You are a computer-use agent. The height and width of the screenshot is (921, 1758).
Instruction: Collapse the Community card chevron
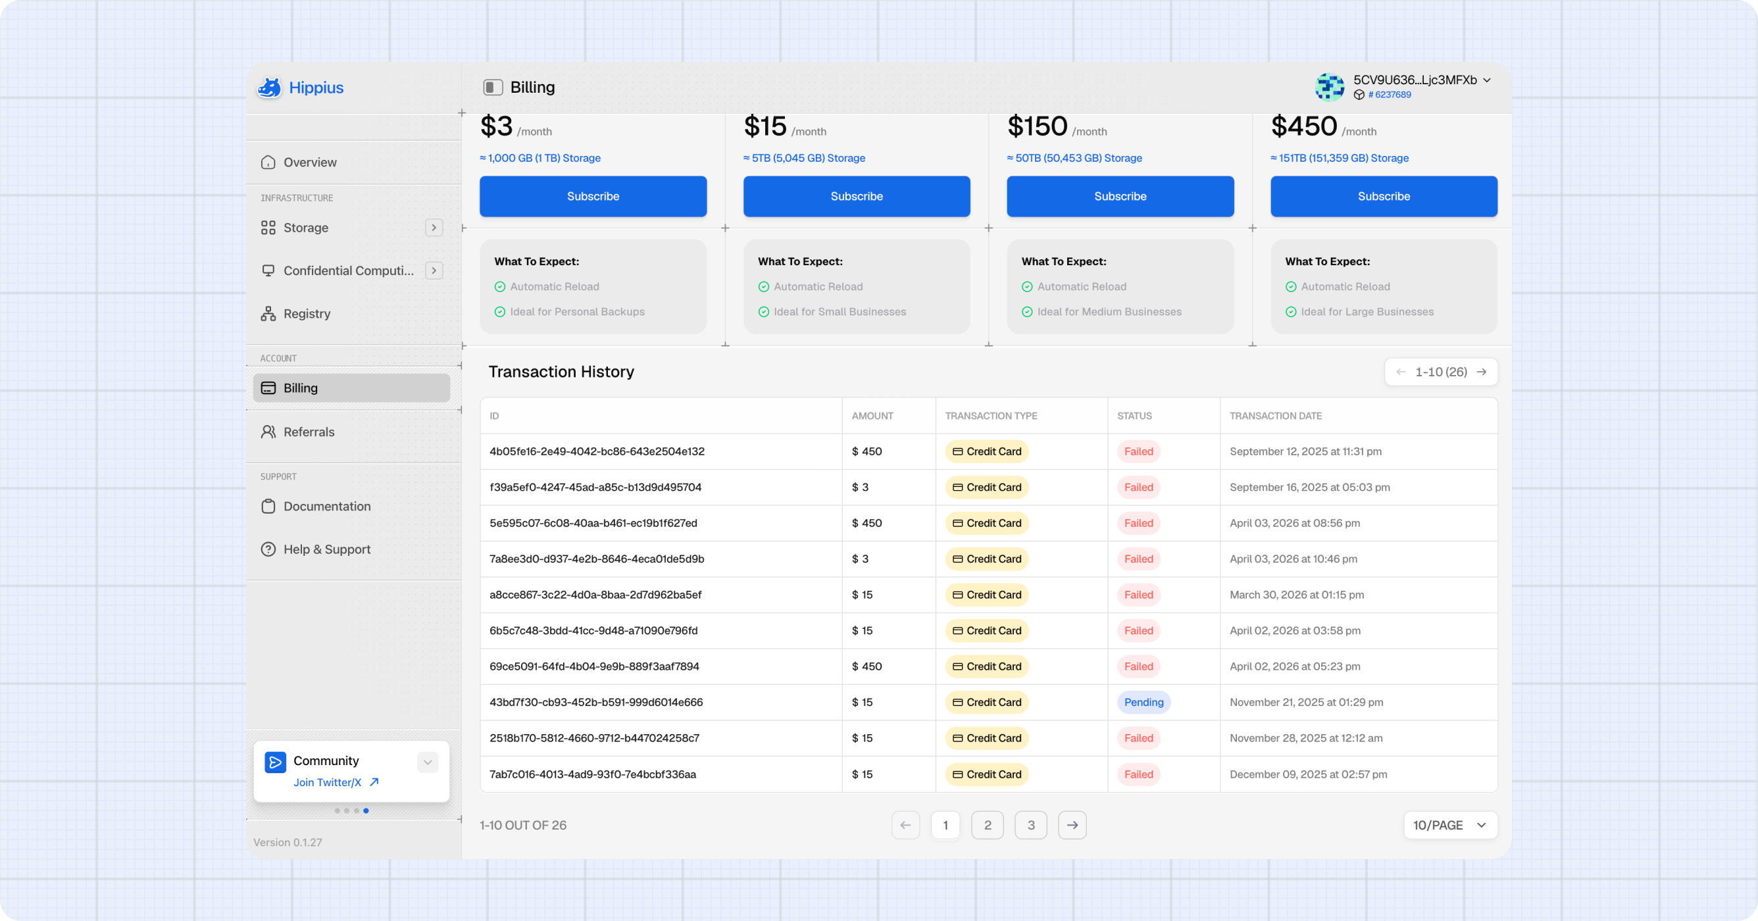tap(428, 762)
